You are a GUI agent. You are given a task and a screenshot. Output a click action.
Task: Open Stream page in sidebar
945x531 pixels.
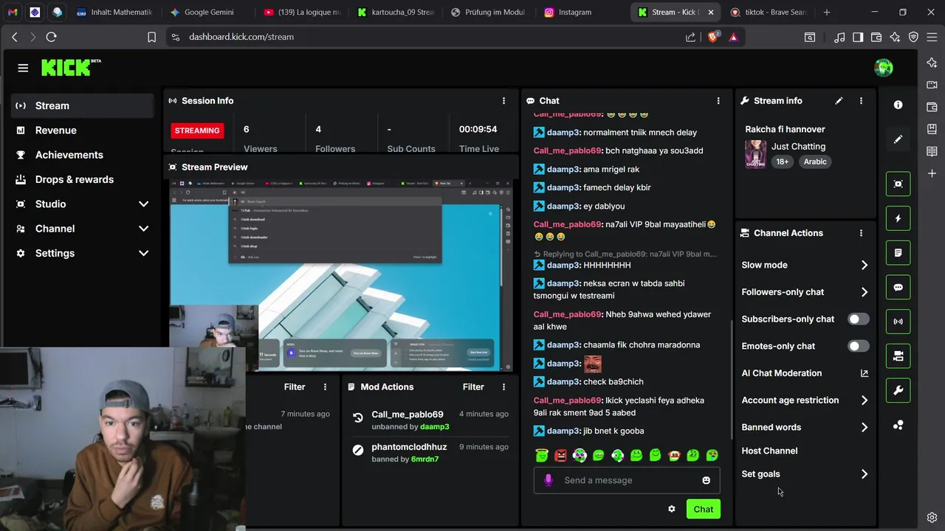click(x=82, y=105)
